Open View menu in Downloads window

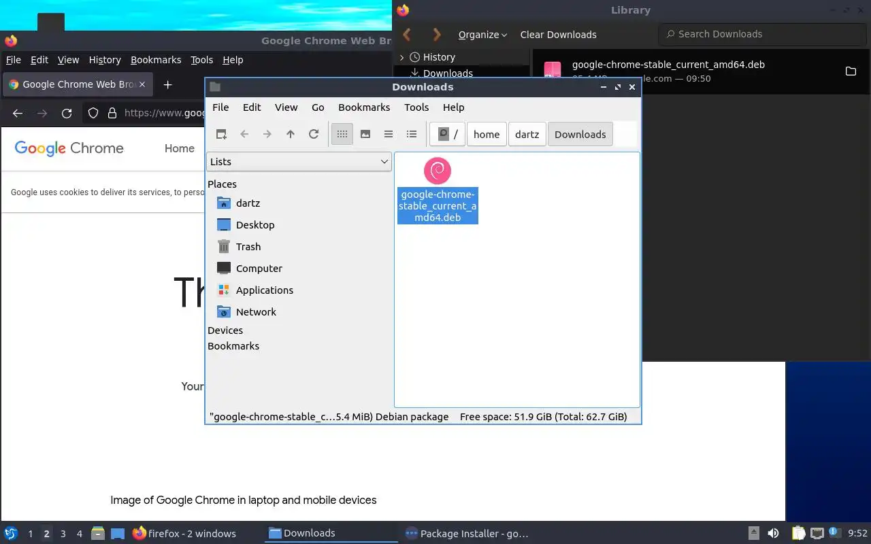coord(286,107)
